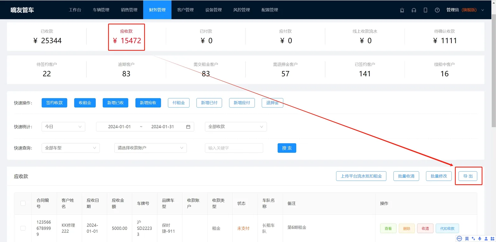496x242 pixels.
Task: Click the 收租金 button
Action: [x=85, y=103]
